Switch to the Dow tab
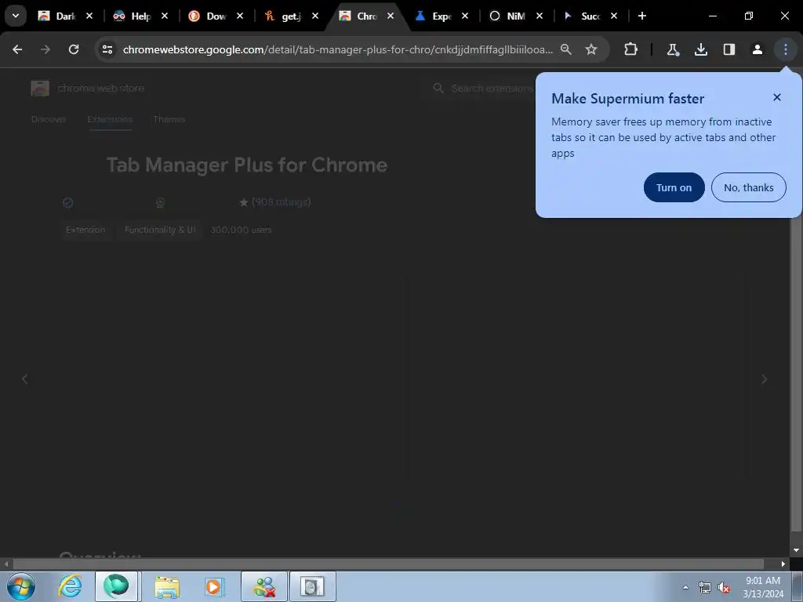 (207, 16)
